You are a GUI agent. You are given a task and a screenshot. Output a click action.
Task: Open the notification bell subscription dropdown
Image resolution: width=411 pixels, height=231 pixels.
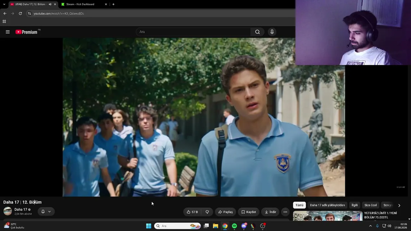[46, 211]
